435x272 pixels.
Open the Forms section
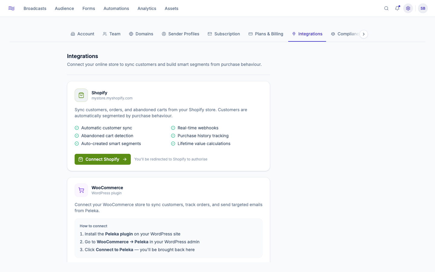[89, 8]
